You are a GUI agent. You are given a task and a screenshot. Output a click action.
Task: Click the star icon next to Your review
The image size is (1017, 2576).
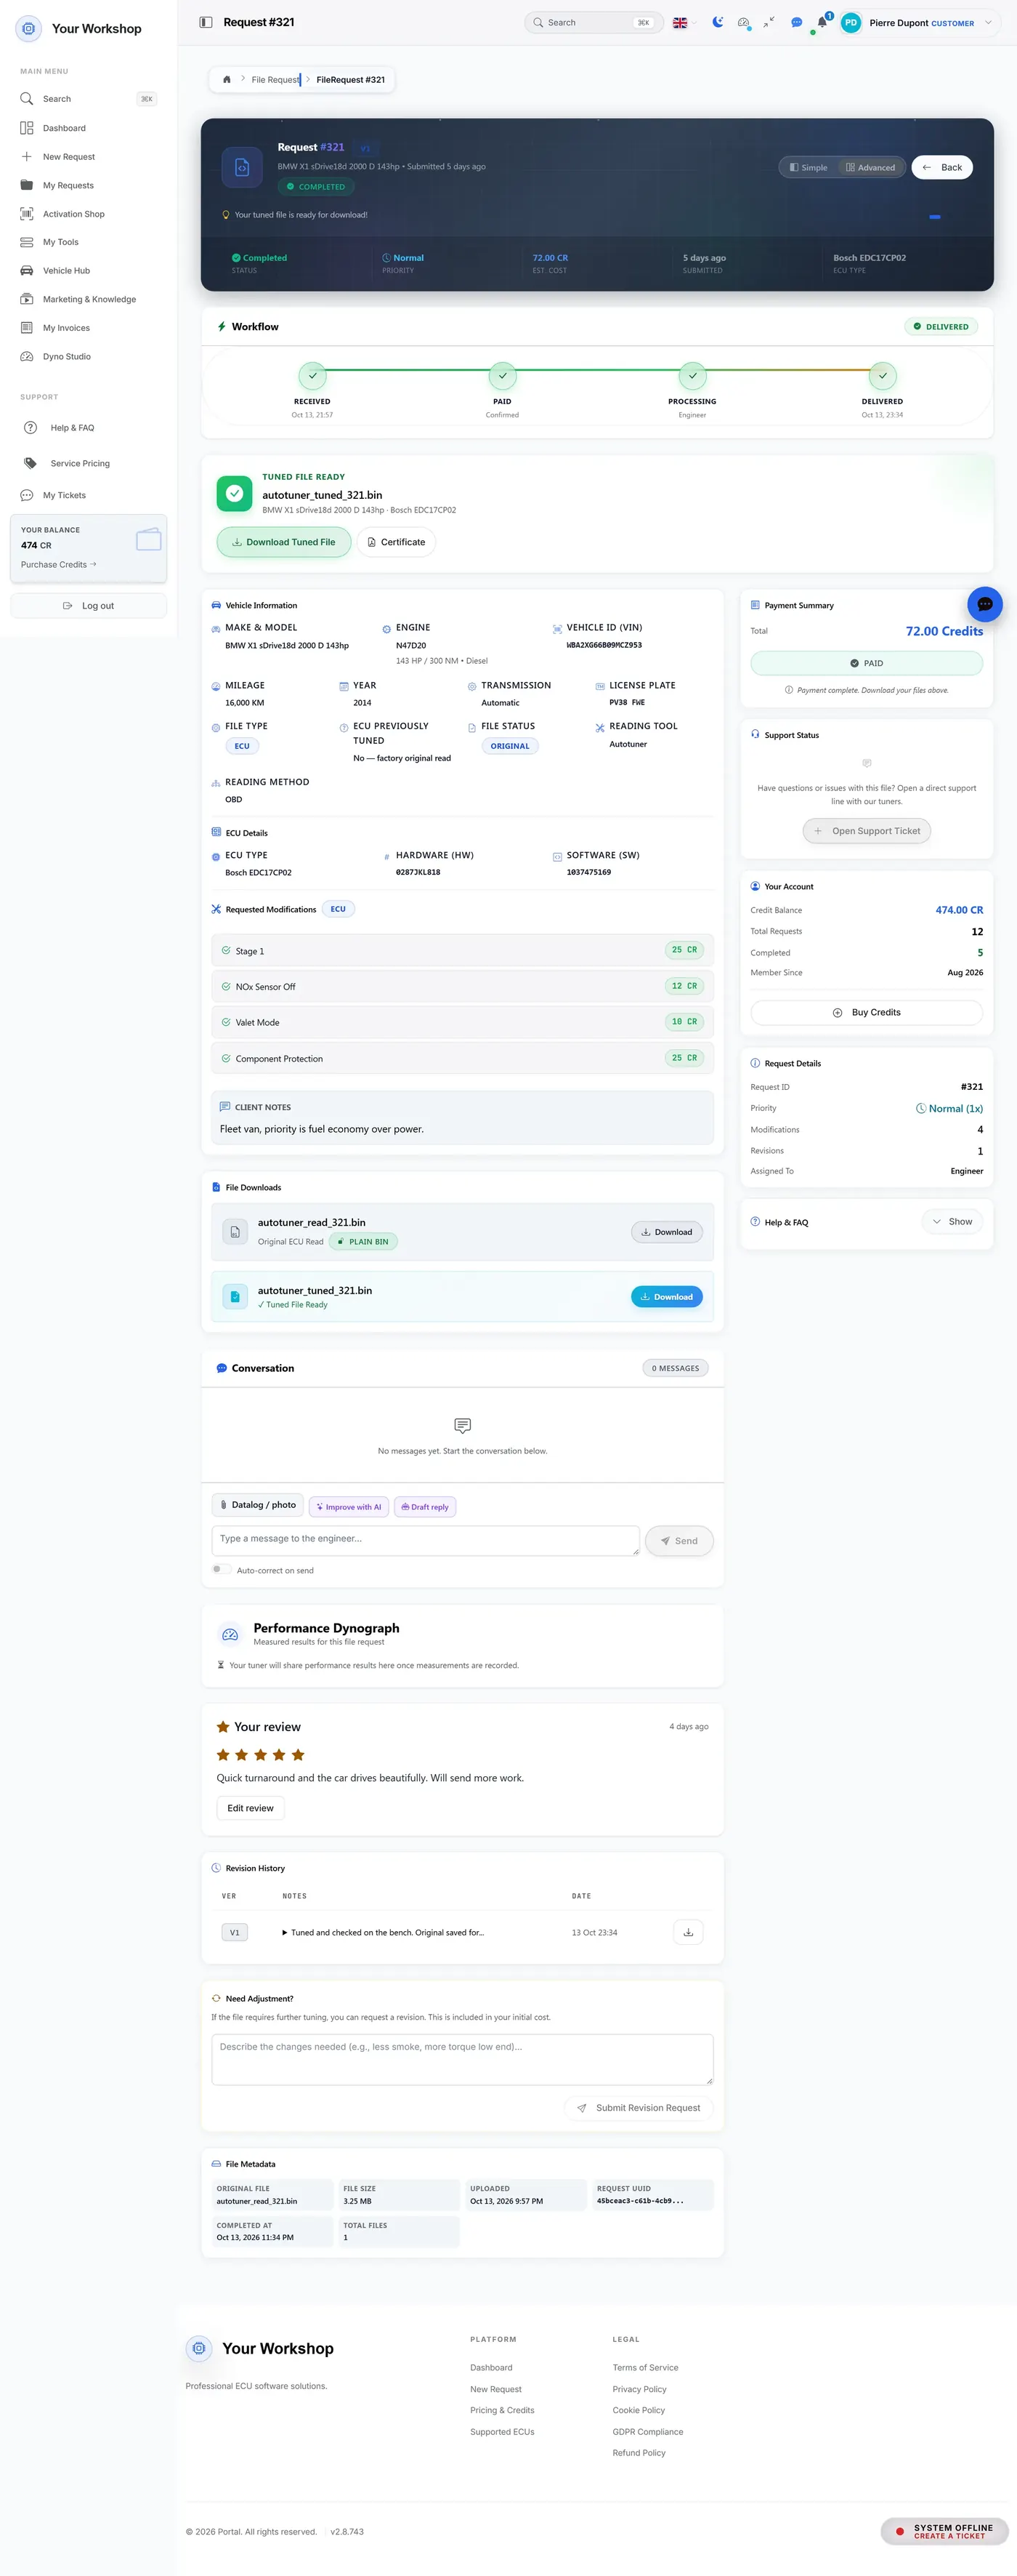223,1727
